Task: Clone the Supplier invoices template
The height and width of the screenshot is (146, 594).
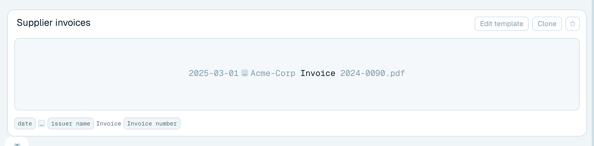Action: tap(547, 24)
